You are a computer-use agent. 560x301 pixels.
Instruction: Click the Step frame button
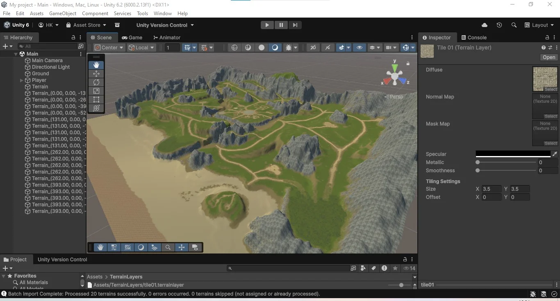coord(295,25)
